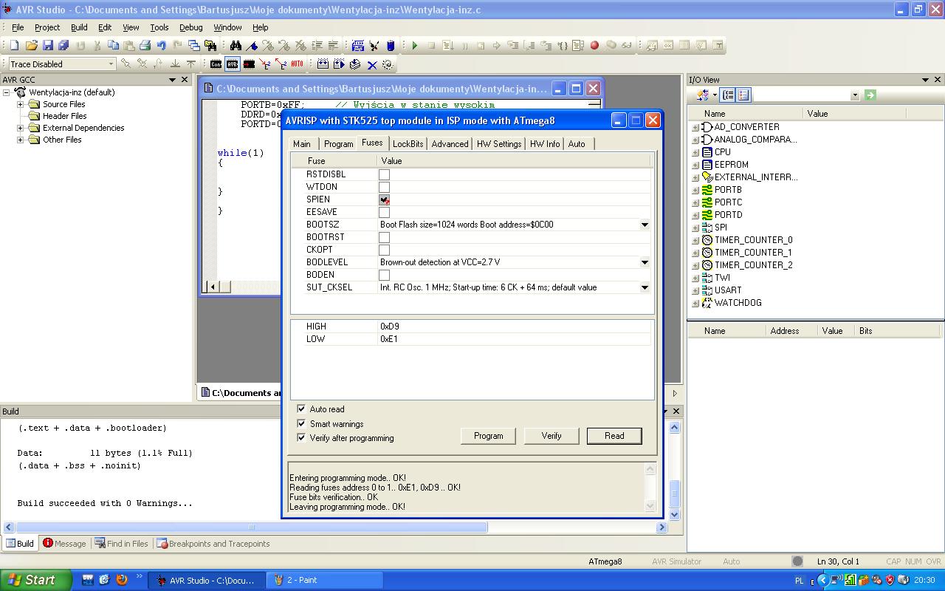Click the AVR programmer dialog icon

coord(233,64)
